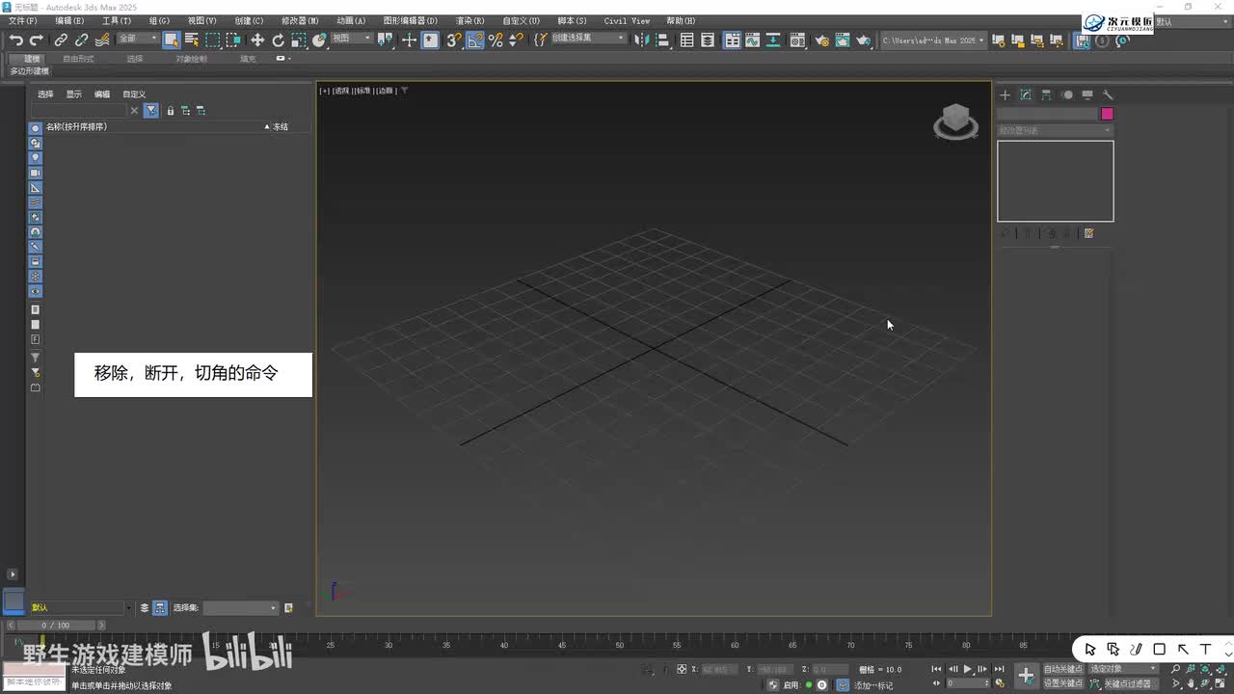1234x694 pixels.
Task: Toggle Auto Key (自动关键点) mode
Action: coord(1063,669)
